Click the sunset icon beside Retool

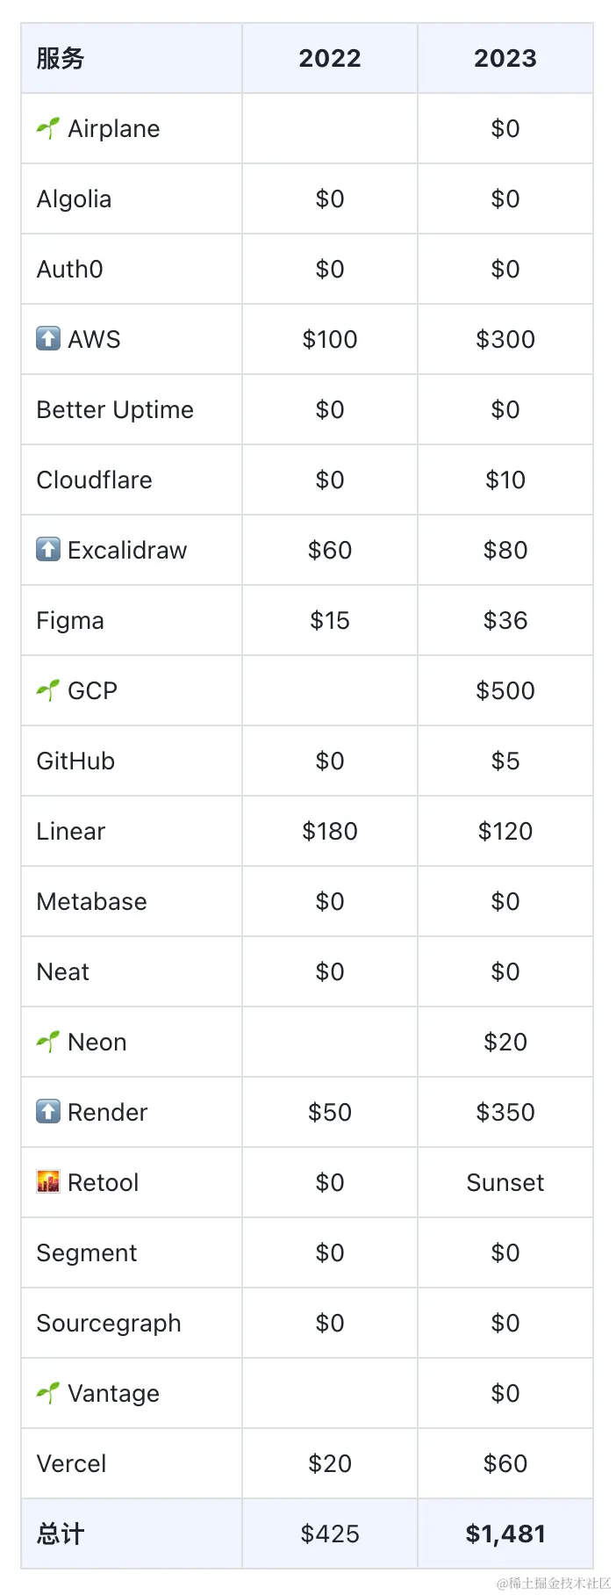tap(48, 1182)
